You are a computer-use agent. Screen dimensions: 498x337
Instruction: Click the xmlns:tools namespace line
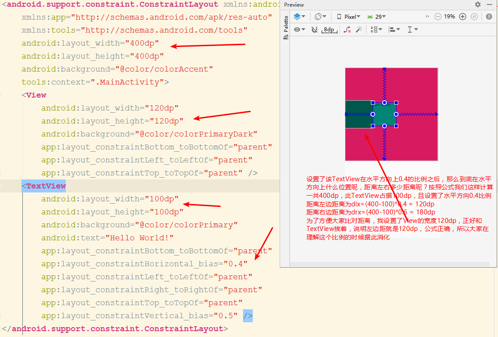pos(135,30)
